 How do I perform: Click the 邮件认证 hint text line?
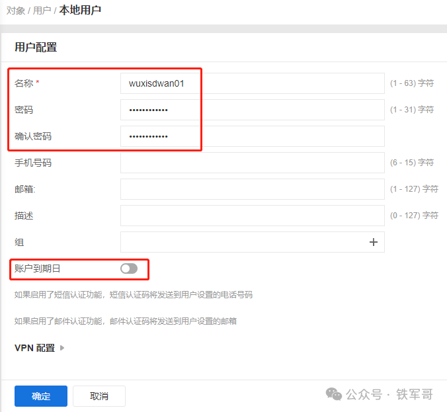tap(126, 321)
